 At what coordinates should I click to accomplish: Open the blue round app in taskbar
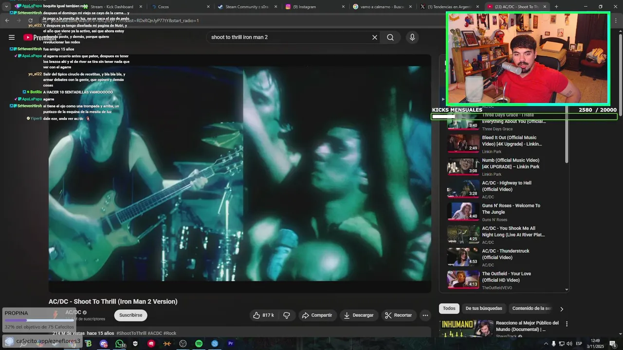coord(215,344)
